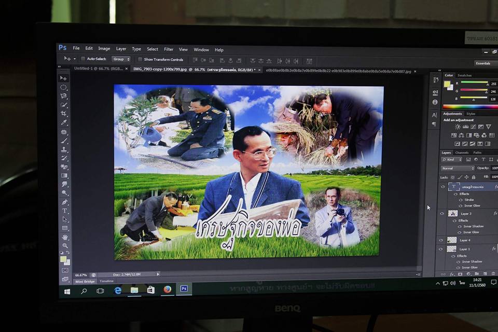
Task: Activate the Hand tool
Action: 65,237
